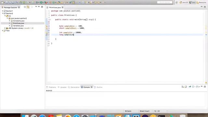The height and width of the screenshot is (117, 208).
Task: Click the error marker beside sampleLon line
Action: [47, 35]
